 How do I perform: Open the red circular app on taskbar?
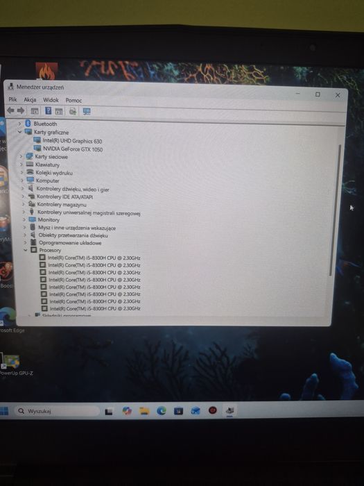coord(212,410)
